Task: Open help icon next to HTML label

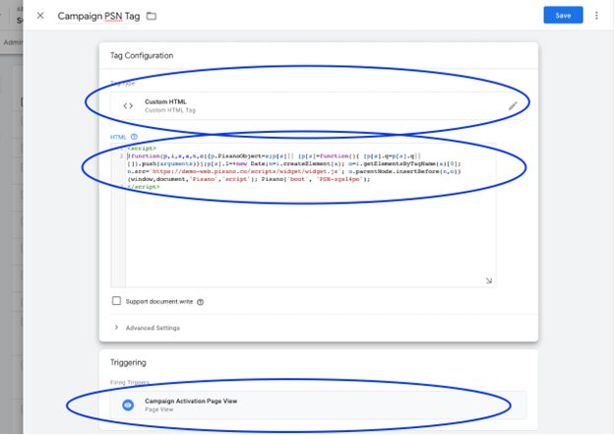Action: pyautogui.click(x=135, y=137)
